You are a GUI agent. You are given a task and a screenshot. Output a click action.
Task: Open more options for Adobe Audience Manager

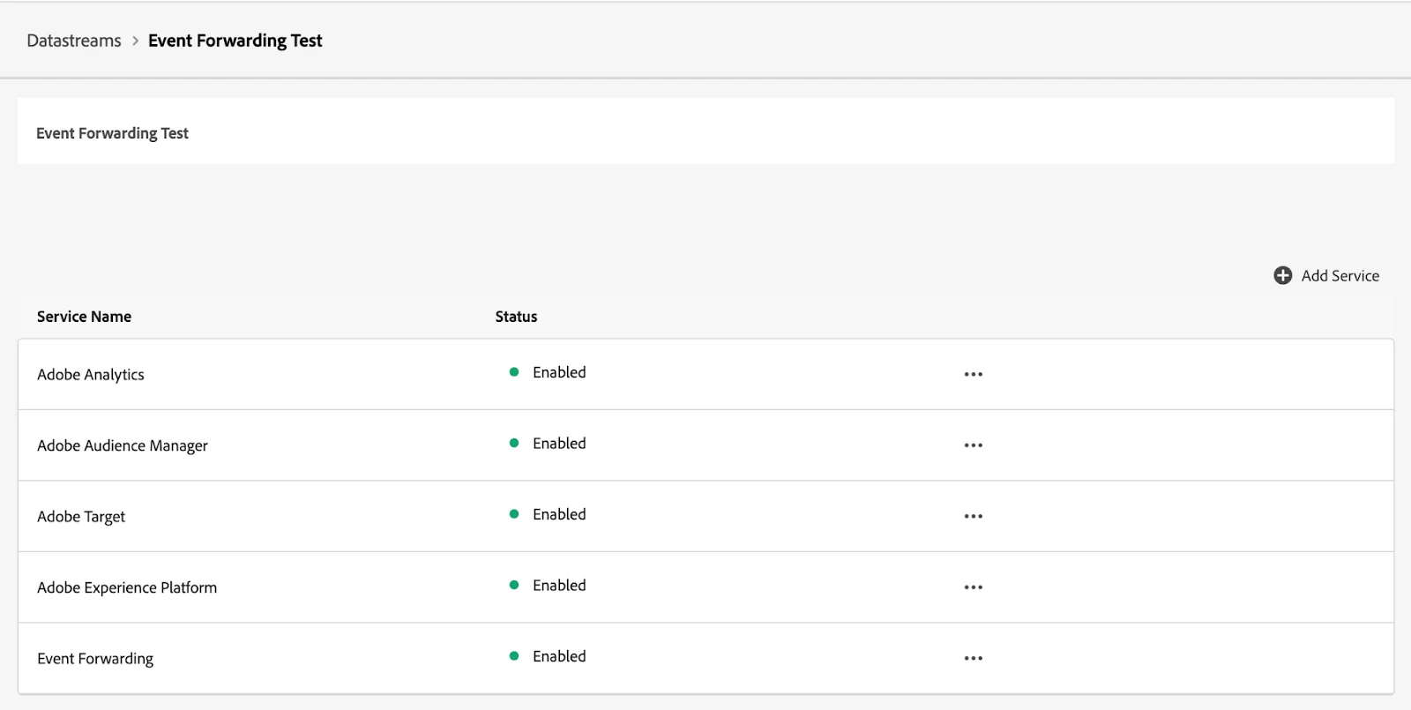(x=973, y=445)
